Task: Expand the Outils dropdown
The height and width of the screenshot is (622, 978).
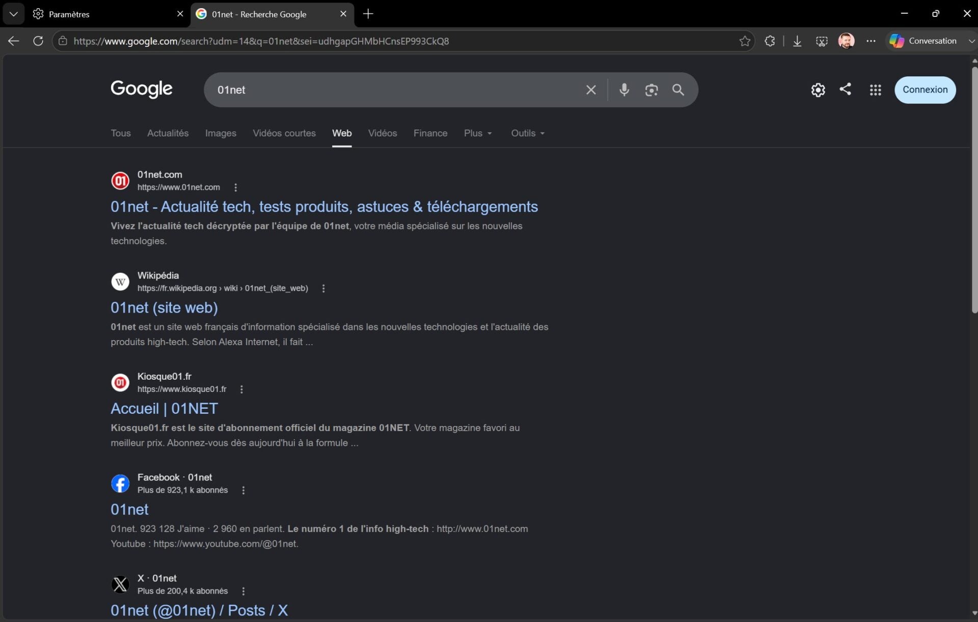Action: pyautogui.click(x=528, y=133)
